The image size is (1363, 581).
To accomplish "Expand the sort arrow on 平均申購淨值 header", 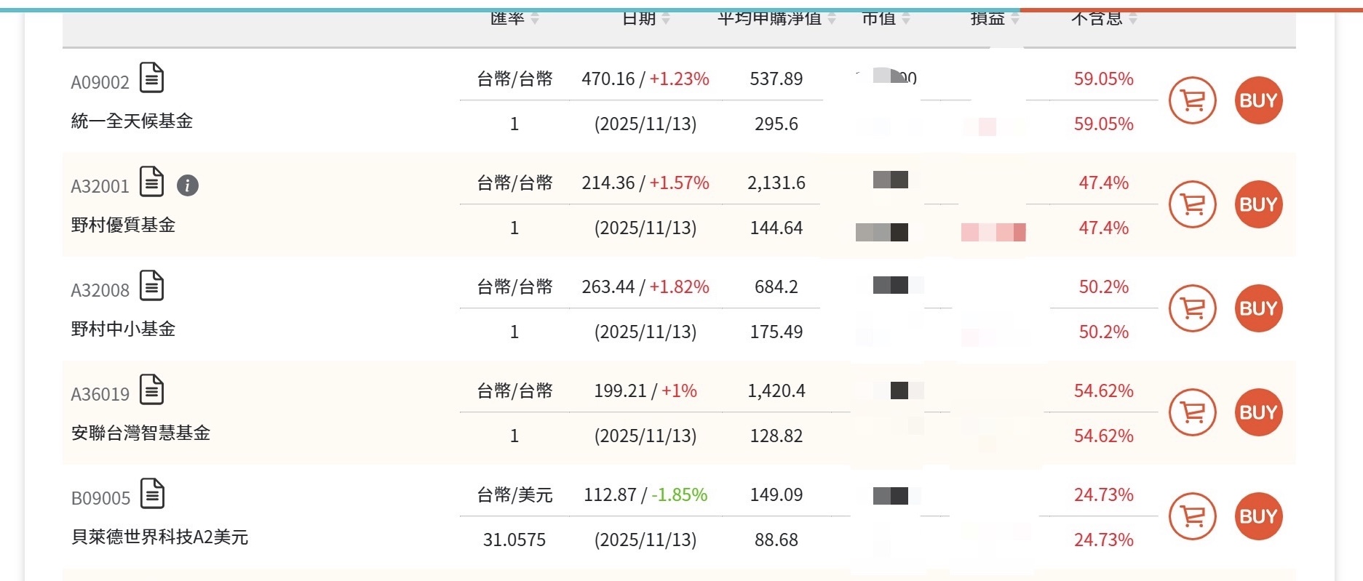I will 830,20.
